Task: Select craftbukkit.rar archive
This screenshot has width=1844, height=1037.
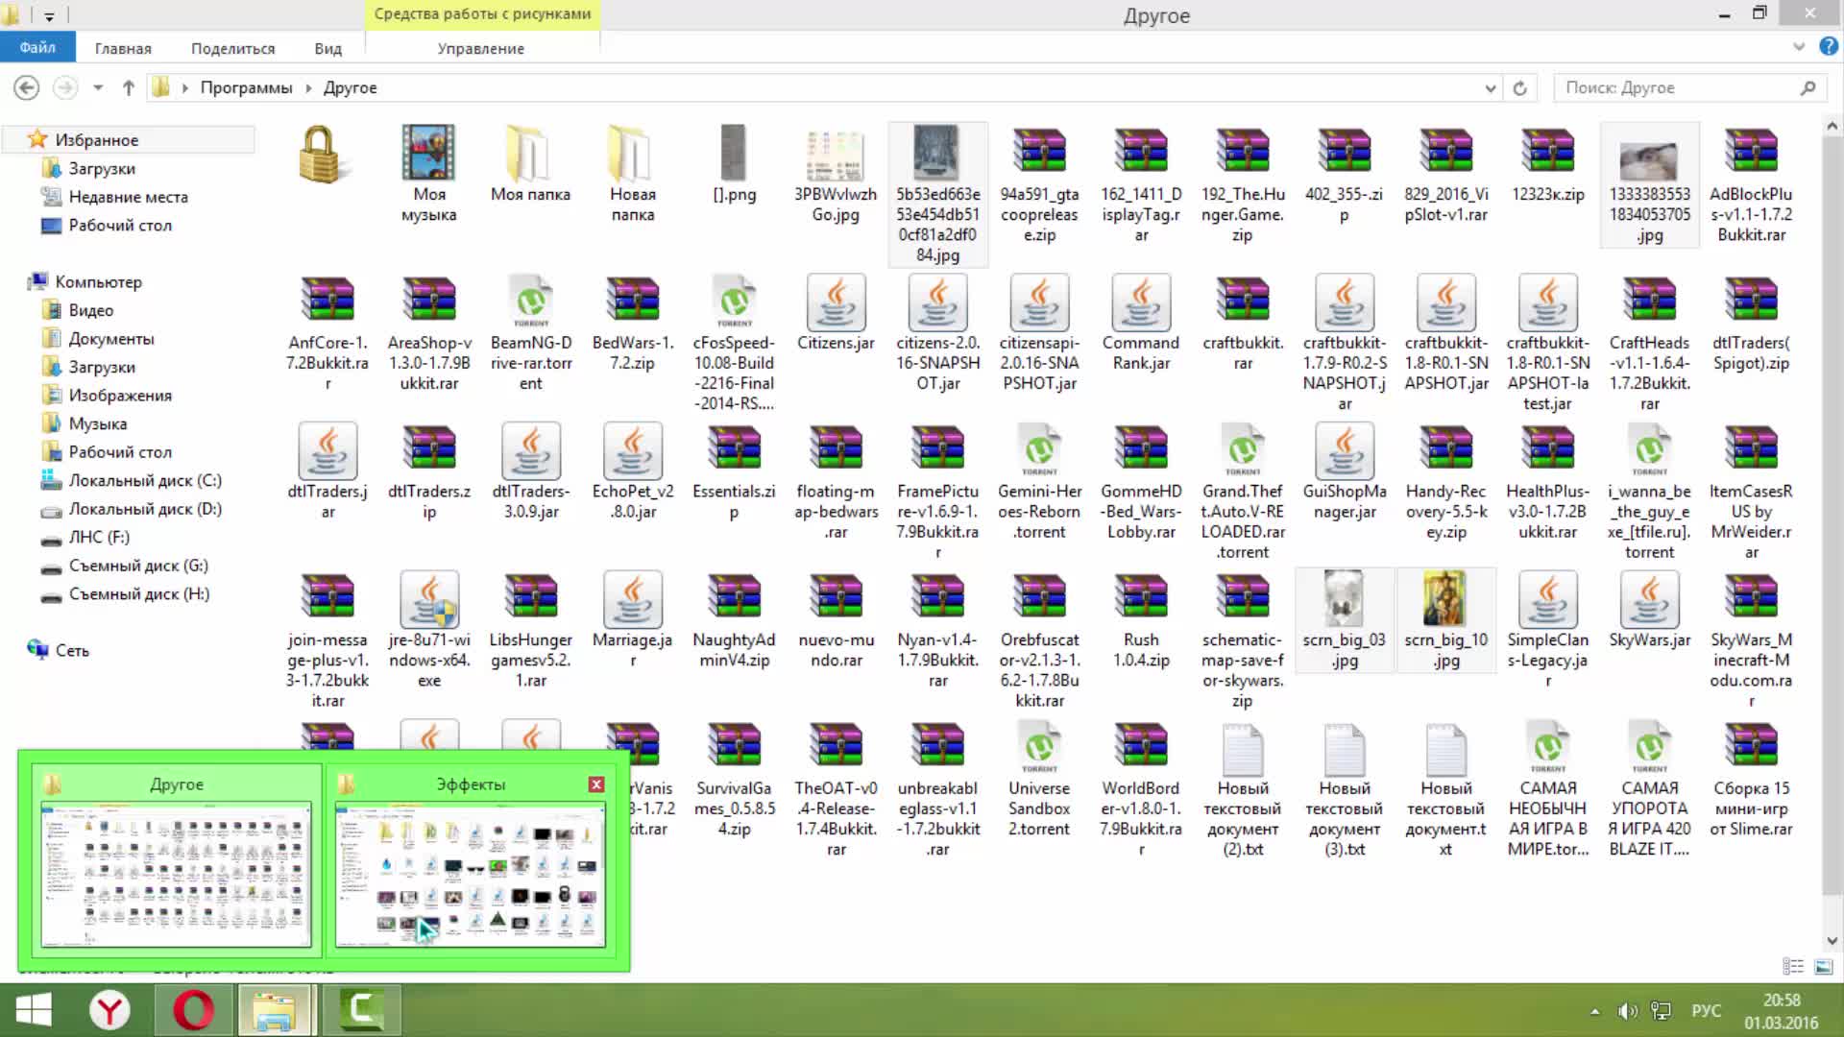Action: [x=1243, y=323]
